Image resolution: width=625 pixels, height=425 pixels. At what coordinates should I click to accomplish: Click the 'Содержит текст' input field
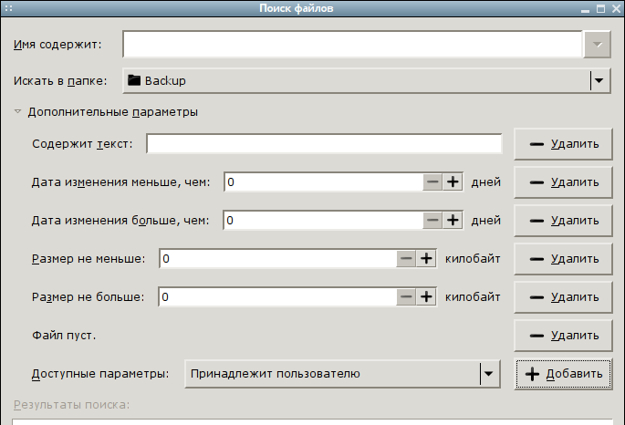point(324,144)
